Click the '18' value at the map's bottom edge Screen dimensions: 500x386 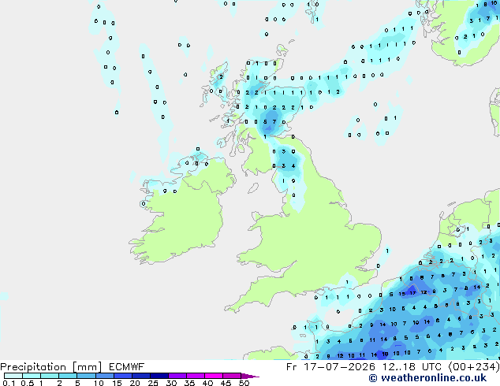[385, 354]
